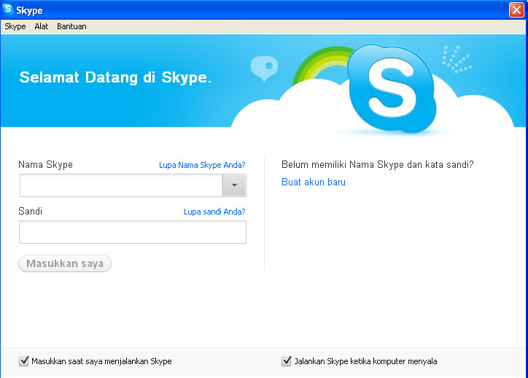Close the Skype window
The height and width of the screenshot is (378, 528).
point(516,9)
